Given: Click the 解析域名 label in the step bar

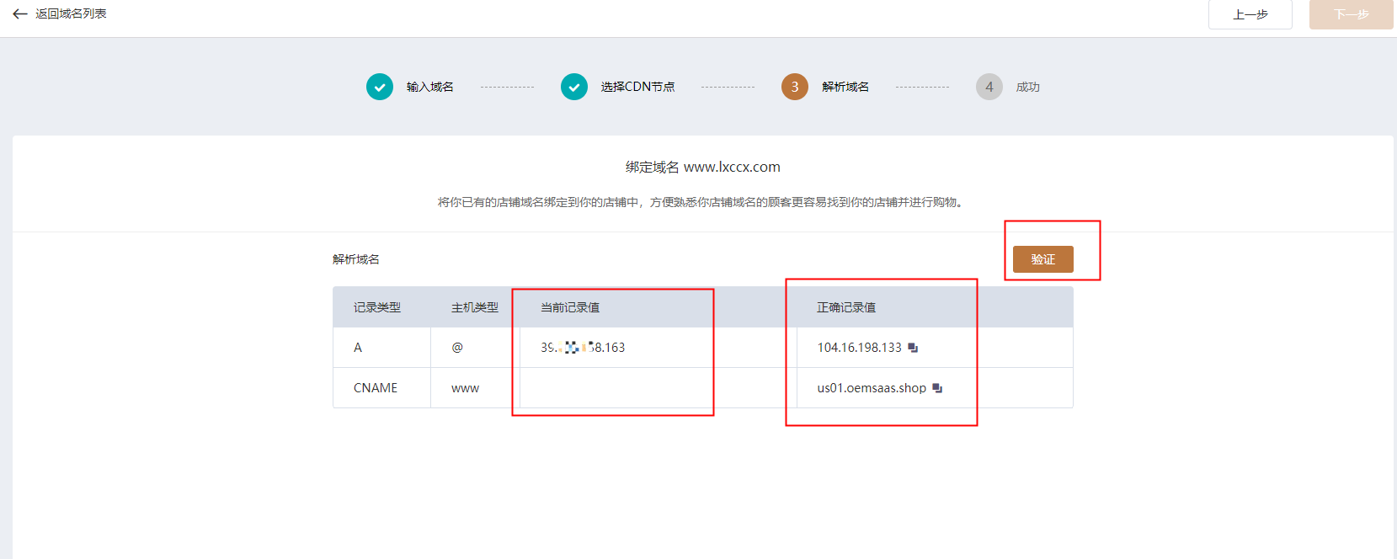Looking at the screenshot, I should pos(845,87).
